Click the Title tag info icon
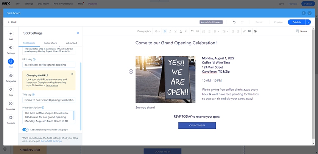The height and width of the screenshot is (154, 318). 33,95
